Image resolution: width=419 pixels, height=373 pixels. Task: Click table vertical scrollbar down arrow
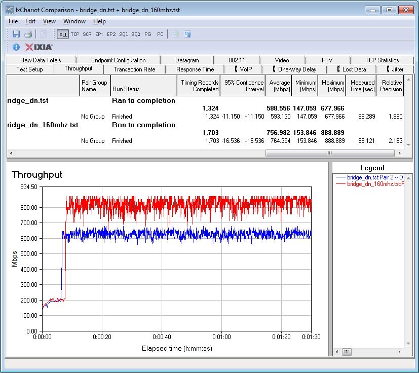pyautogui.click(x=408, y=144)
